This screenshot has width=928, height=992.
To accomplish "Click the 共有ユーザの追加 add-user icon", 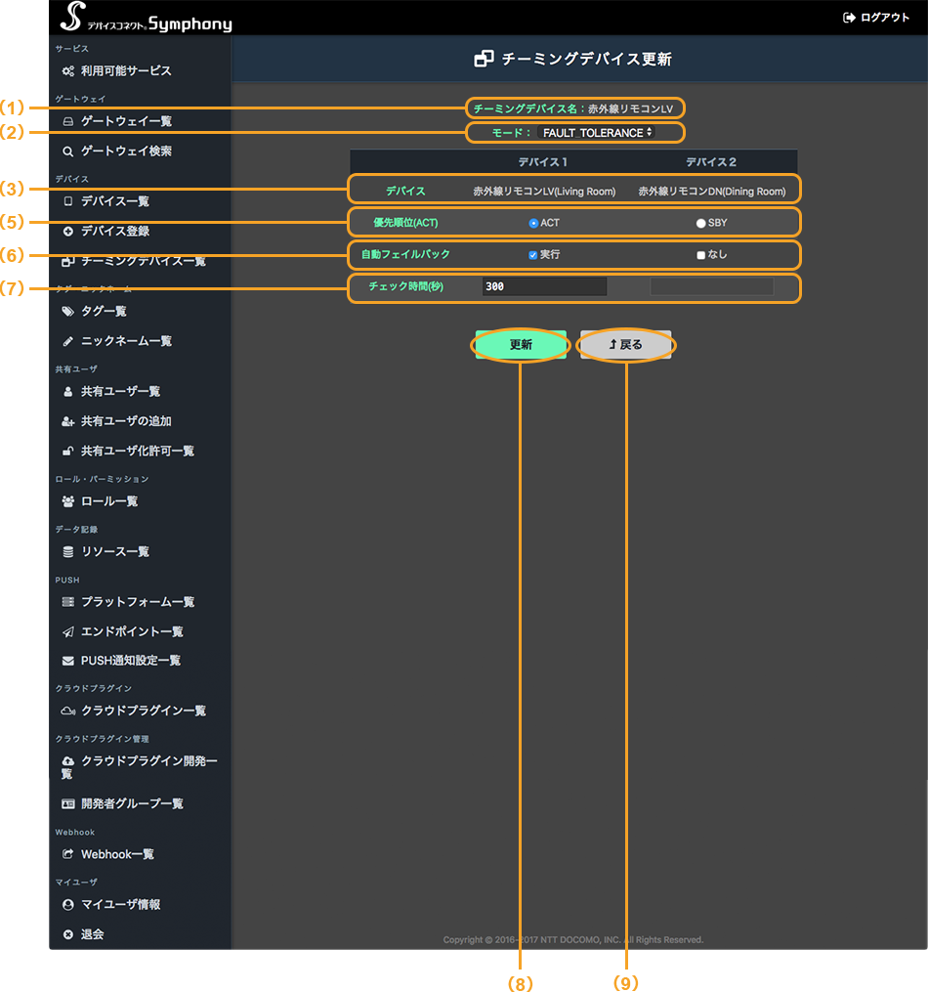I will [68, 421].
